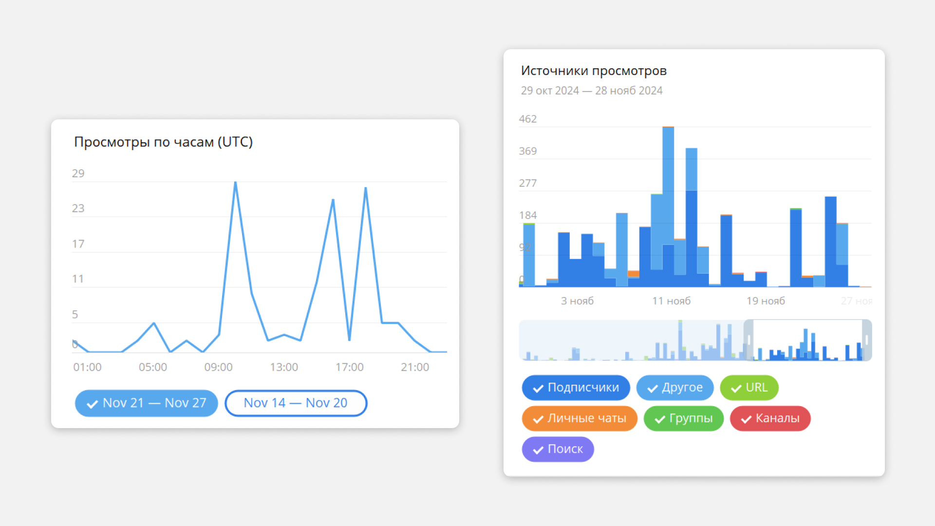Click the checkmark icon on Подписчики chip
This screenshot has width=935, height=526.
[538, 388]
